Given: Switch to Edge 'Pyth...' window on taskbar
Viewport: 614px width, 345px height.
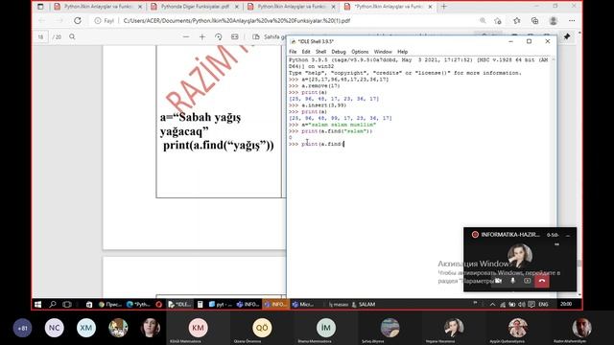Looking at the screenshot, I should pos(138,305).
